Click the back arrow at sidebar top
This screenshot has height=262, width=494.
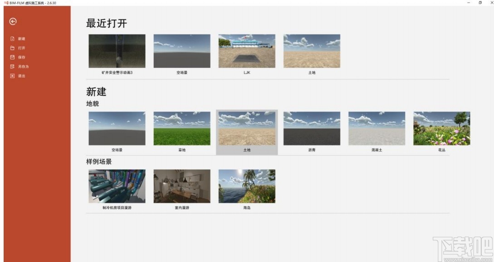(12, 21)
